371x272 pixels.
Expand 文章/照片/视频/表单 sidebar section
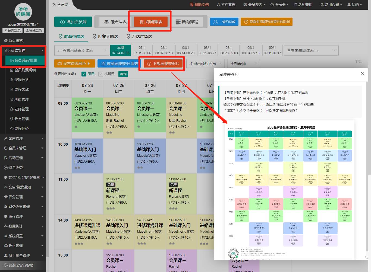click(x=23, y=177)
